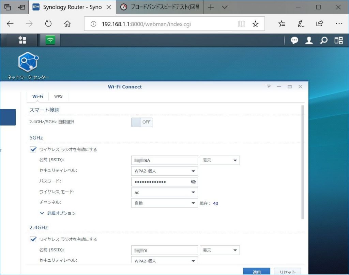Click the tabs set aside icon
This screenshot has height=275, width=349.
pyautogui.click(x=7, y=7)
